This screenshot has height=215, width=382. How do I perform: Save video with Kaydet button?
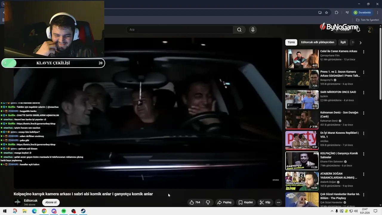(246, 202)
